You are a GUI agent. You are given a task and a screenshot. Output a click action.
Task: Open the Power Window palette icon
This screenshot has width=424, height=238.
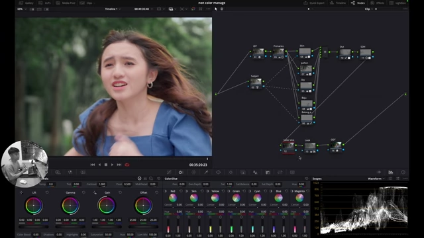pos(218,172)
